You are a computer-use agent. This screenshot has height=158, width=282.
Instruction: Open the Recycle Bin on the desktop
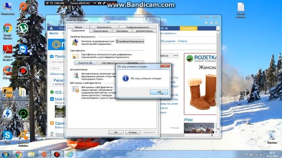pyautogui.click(x=272, y=137)
